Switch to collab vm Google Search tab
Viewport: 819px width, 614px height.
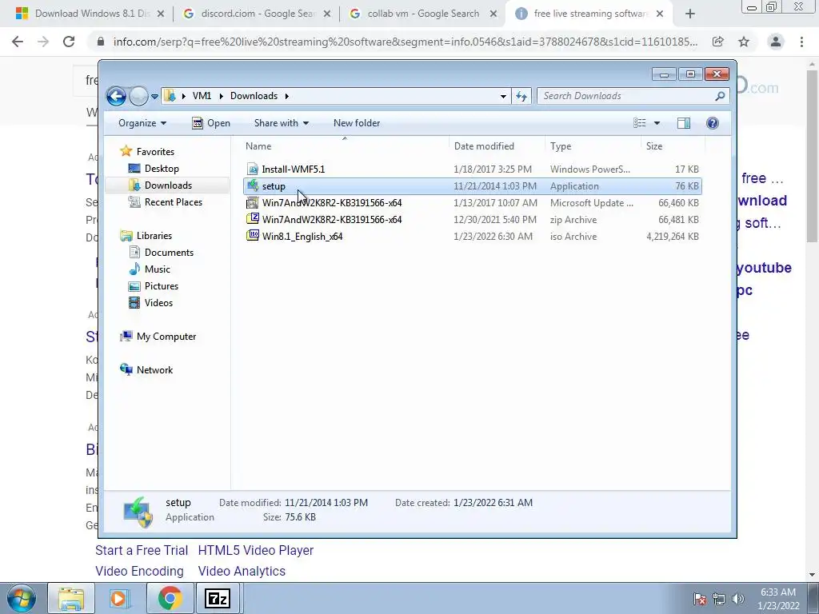pos(422,14)
